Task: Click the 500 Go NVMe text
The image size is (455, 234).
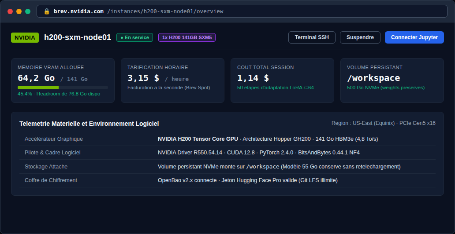Action: [386, 88]
